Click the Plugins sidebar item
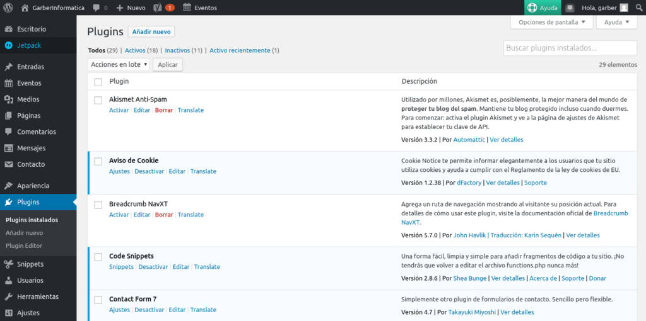This screenshot has height=321, width=646. click(x=38, y=202)
